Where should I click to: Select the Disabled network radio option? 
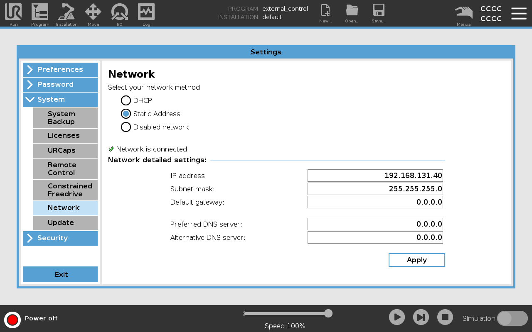pyautogui.click(x=126, y=127)
